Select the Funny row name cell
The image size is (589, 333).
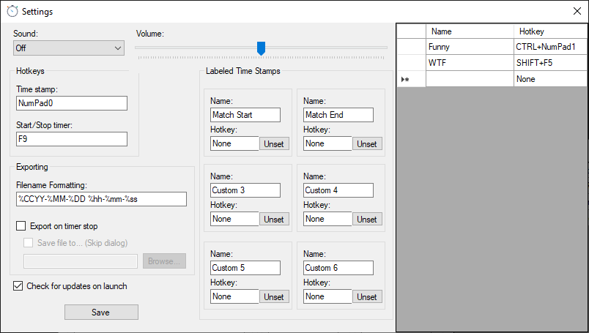tap(470, 47)
